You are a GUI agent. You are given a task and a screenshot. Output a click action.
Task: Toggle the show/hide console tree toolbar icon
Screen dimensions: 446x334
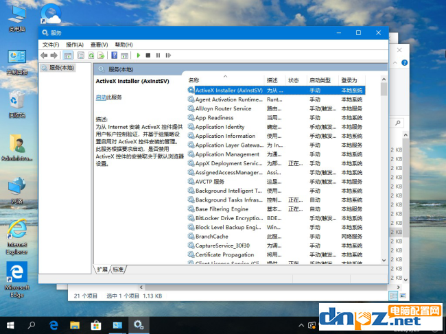point(68,56)
